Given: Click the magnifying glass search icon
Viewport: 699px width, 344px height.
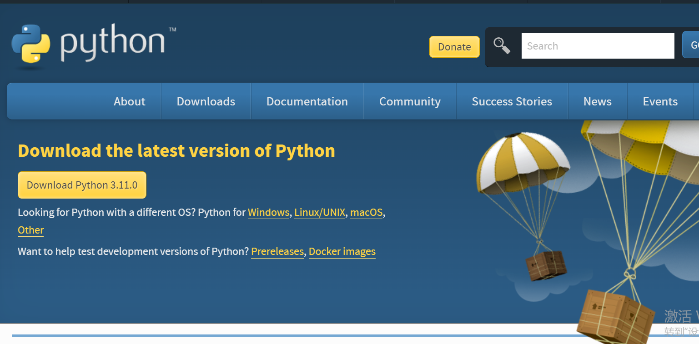Looking at the screenshot, I should [x=502, y=46].
